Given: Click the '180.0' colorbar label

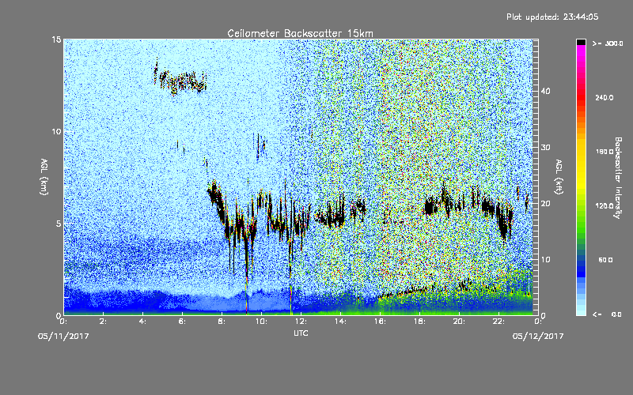Looking at the screenshot, I should [x=605, y=152].
